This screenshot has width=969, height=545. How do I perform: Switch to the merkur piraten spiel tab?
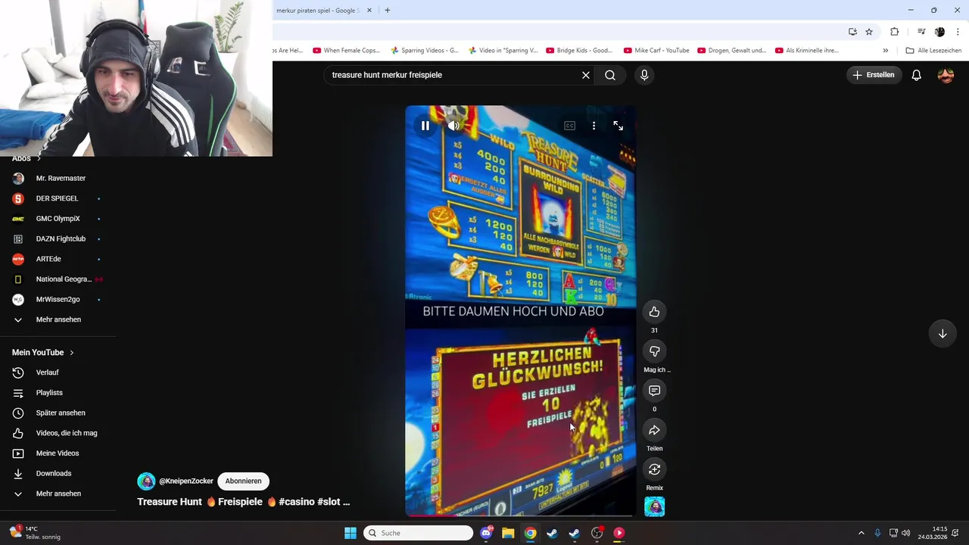pos(318,11)
